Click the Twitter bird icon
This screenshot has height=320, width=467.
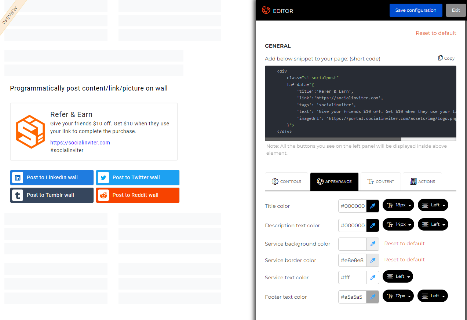click(x=103, y=178)
